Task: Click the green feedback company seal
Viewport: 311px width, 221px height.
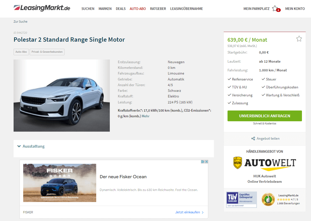Action: coord(268,199)
